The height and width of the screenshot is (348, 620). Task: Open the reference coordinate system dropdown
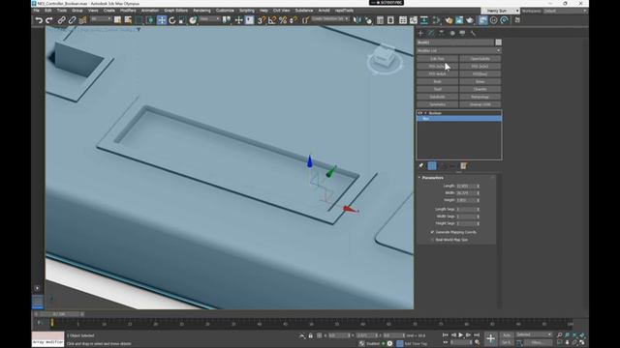(x=209, y=19)
